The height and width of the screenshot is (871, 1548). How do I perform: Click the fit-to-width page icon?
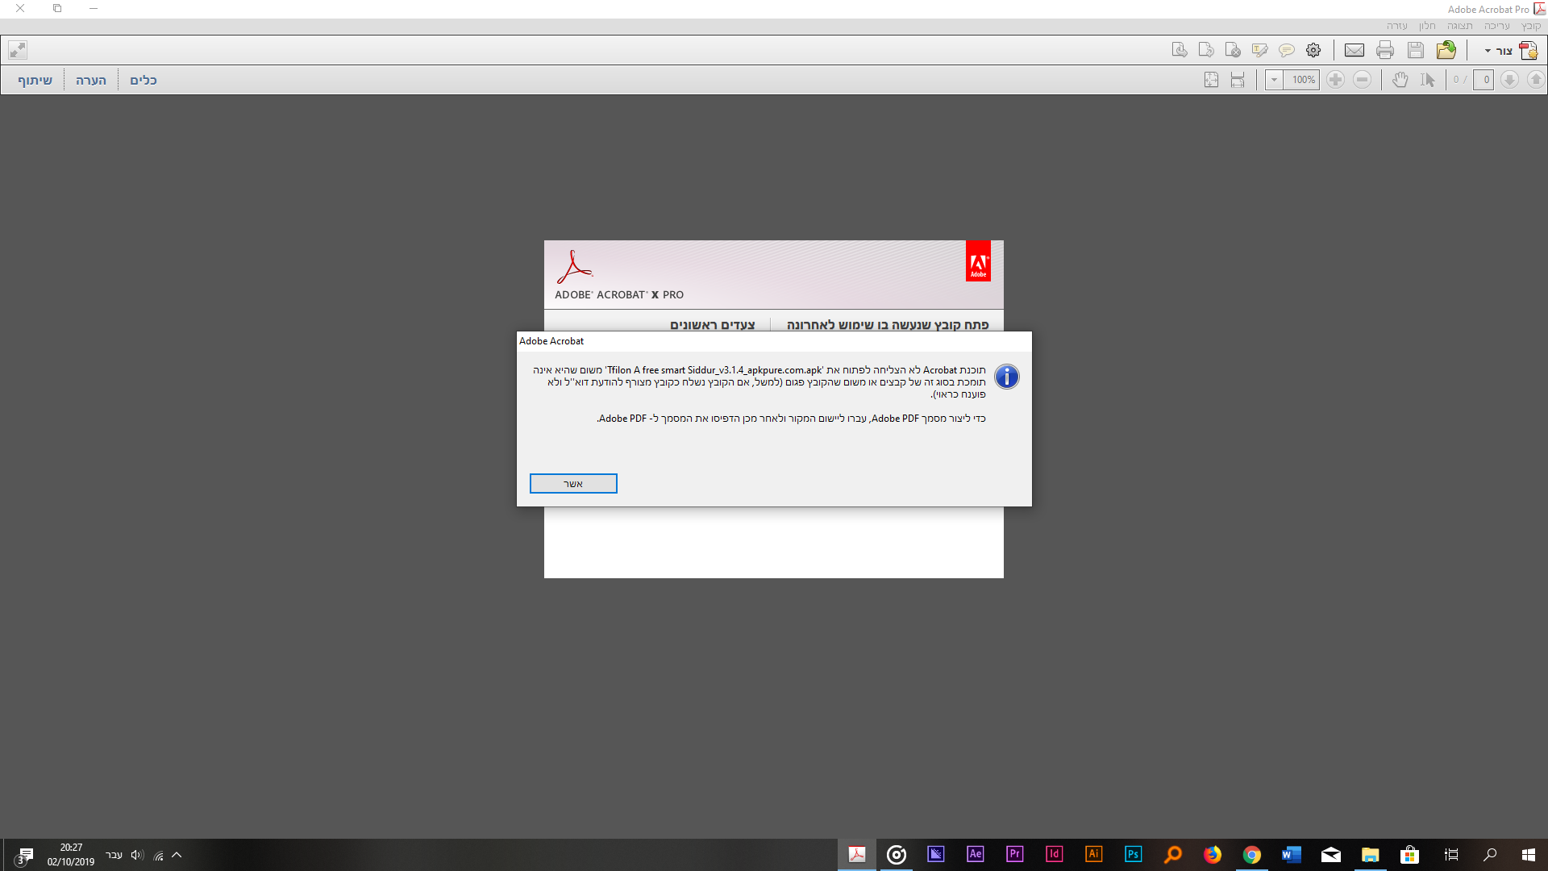(x=1238, y=80)
